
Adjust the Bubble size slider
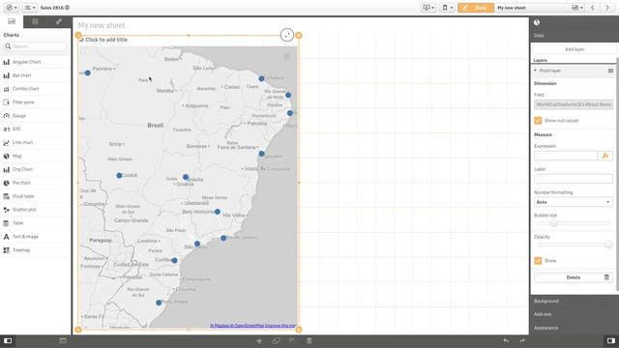pos(554,223)
